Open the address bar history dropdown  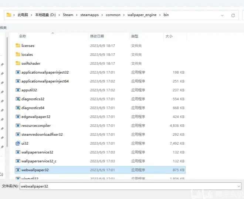click(x=222, y=15)
